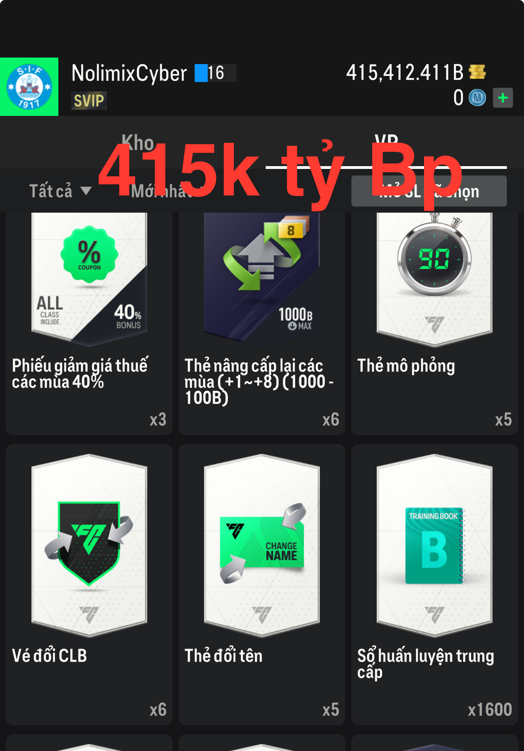Tap the SVIP badge
The image size is (524, 751).
(x=89, y=100)
